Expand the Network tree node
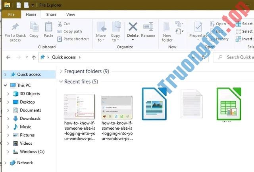The height and width of the screenshot is (172, 254). point(6,163)
